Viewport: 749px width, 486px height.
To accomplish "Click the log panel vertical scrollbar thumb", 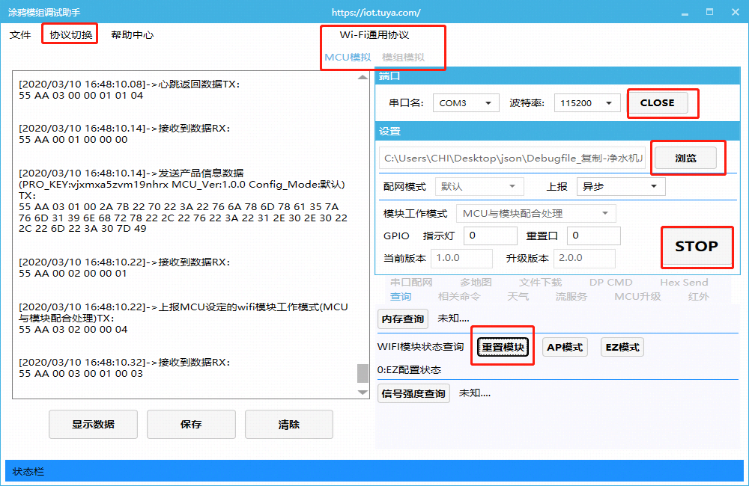I will coord(363,373).
